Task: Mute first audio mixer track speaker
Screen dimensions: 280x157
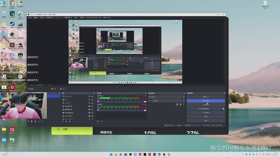Action: 98,102
